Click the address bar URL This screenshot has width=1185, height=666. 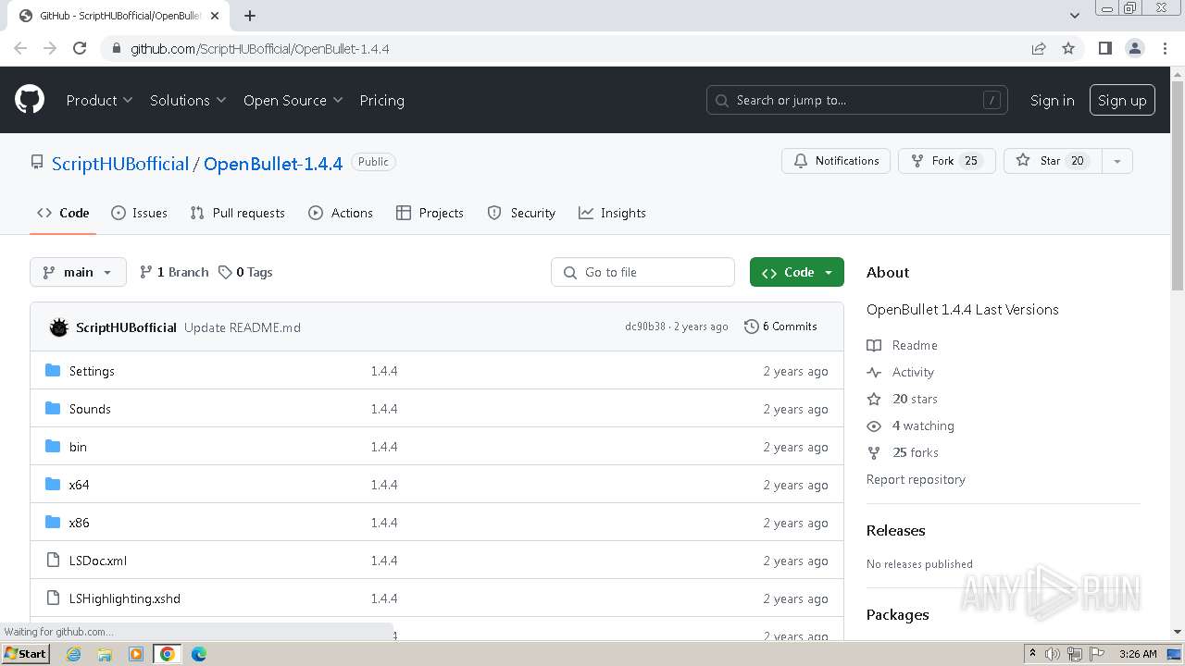259,48
